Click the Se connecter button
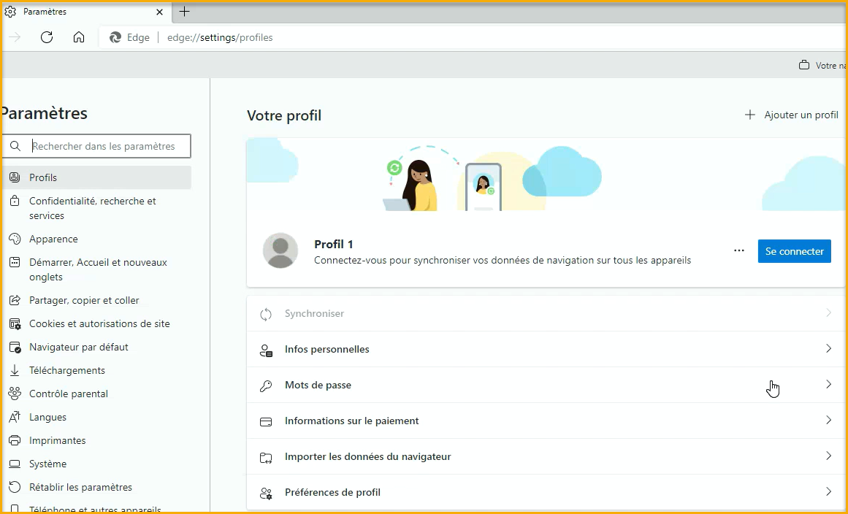The height and width of the screenshot is (514, 848). coord(794,251)
